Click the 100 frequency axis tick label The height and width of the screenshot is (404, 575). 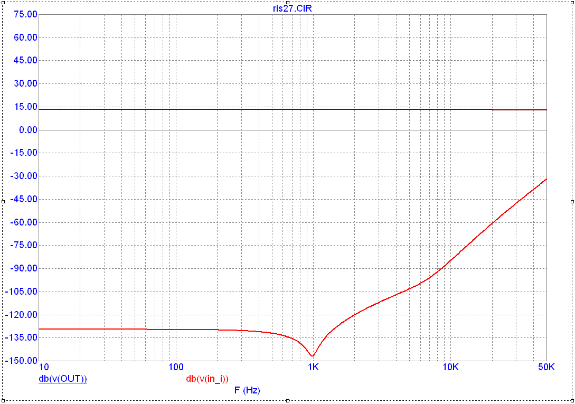176,367
